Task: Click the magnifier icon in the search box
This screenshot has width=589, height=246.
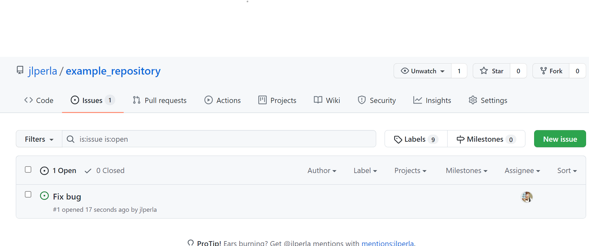Action: [70, 139]
